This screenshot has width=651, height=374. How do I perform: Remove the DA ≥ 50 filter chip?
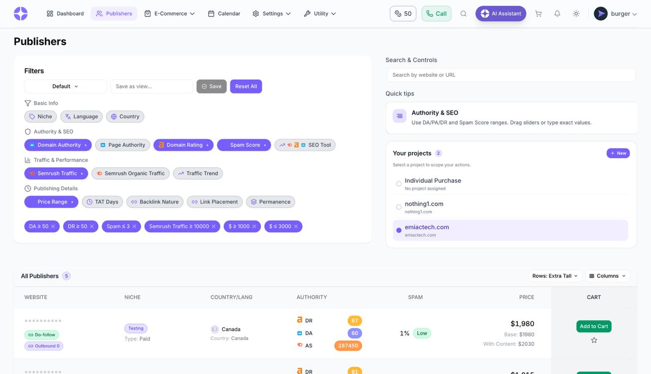[x=53, y=226]
